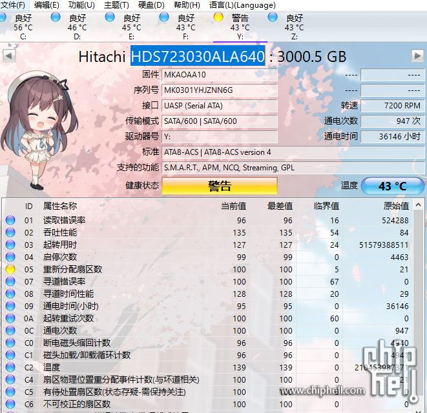
Task: Click the interface field UASP (Serial ATA)
Action: pyautogui.click(x=220, y=106)
